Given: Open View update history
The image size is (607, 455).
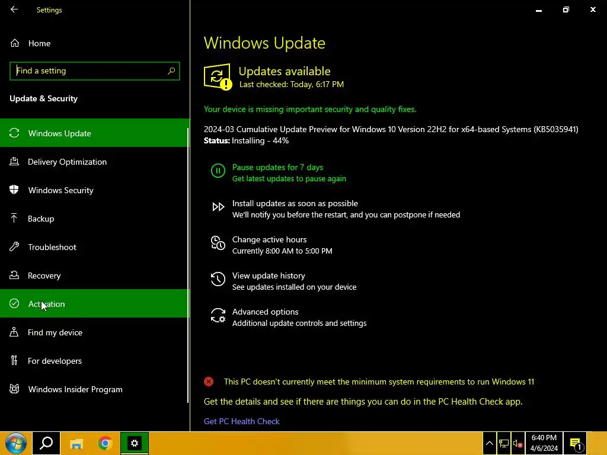Looking at the screenshot, I should 269,275.
